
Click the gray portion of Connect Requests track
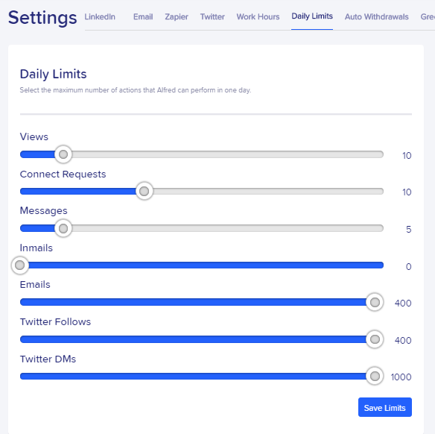[268, 192]
